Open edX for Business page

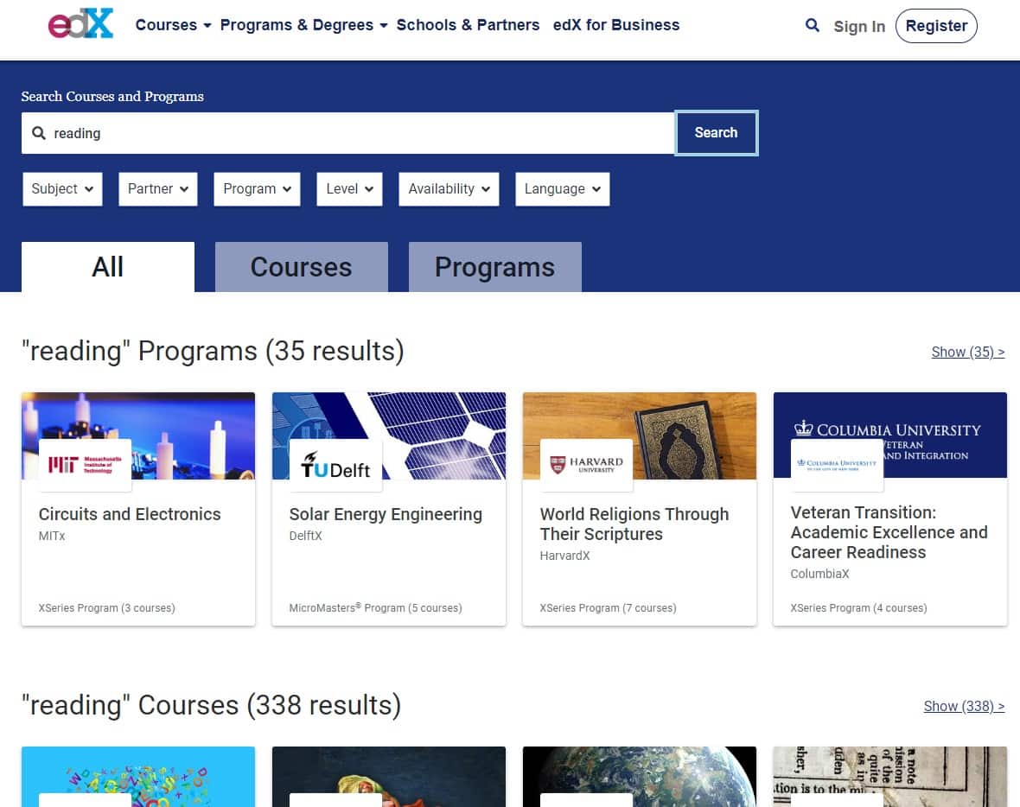pyautogui.click(x=616, y=25)
